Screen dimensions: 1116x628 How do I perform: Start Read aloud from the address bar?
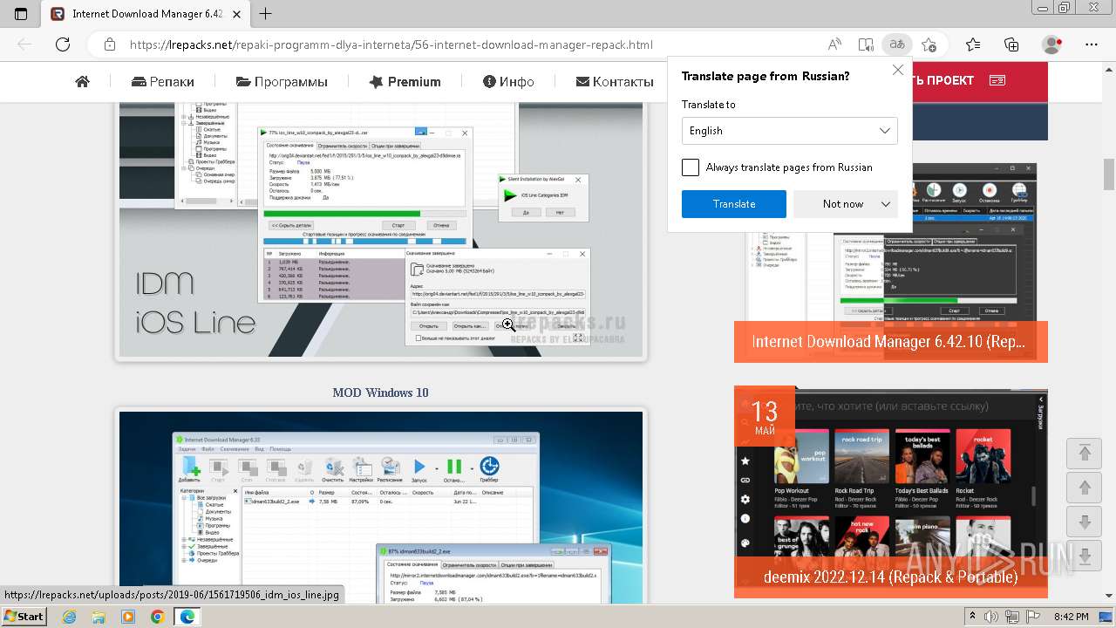[834, 44]
